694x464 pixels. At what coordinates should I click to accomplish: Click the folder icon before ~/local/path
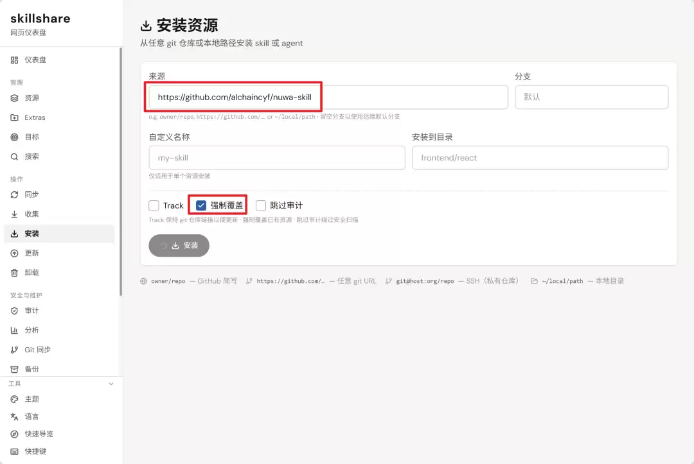point(534,281)
